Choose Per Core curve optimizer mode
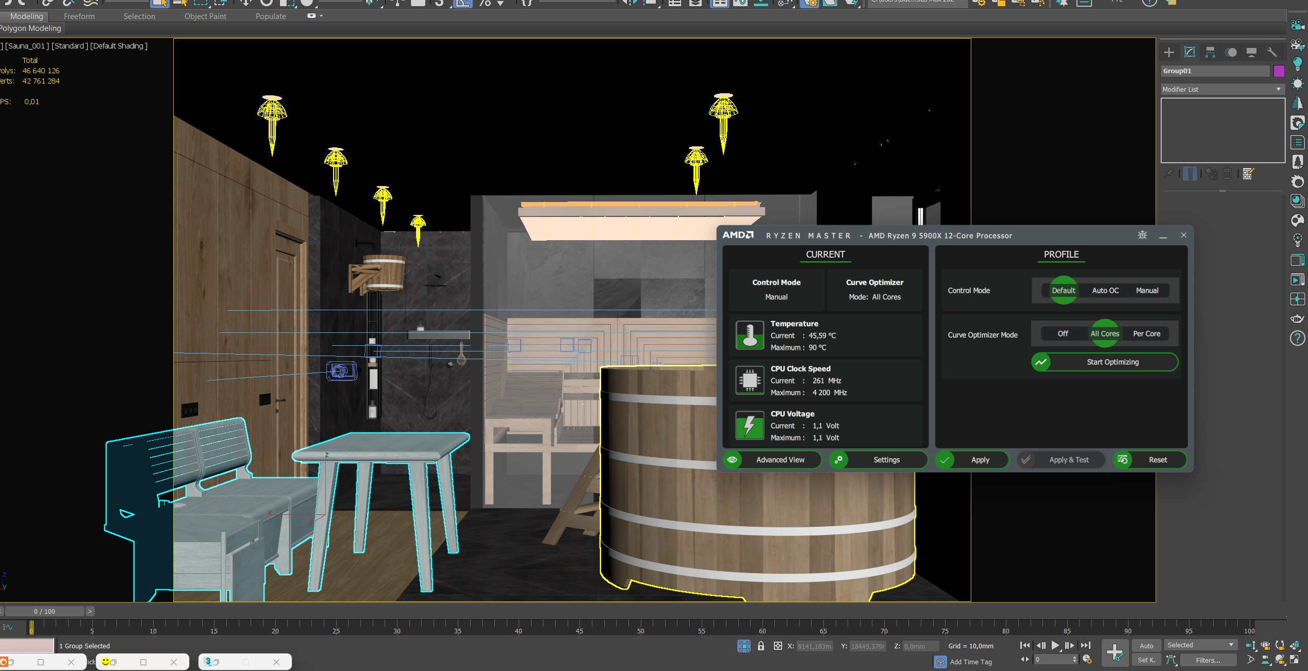Screen dimensions: 1308x671 (1146, 334)
